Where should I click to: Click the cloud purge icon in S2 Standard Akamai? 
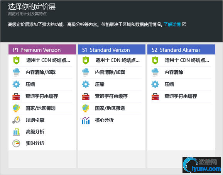155,72
